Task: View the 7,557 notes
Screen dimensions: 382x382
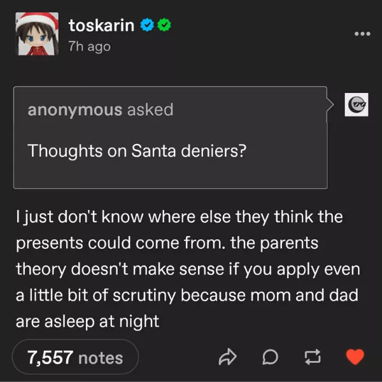Action: click(74, 357)
